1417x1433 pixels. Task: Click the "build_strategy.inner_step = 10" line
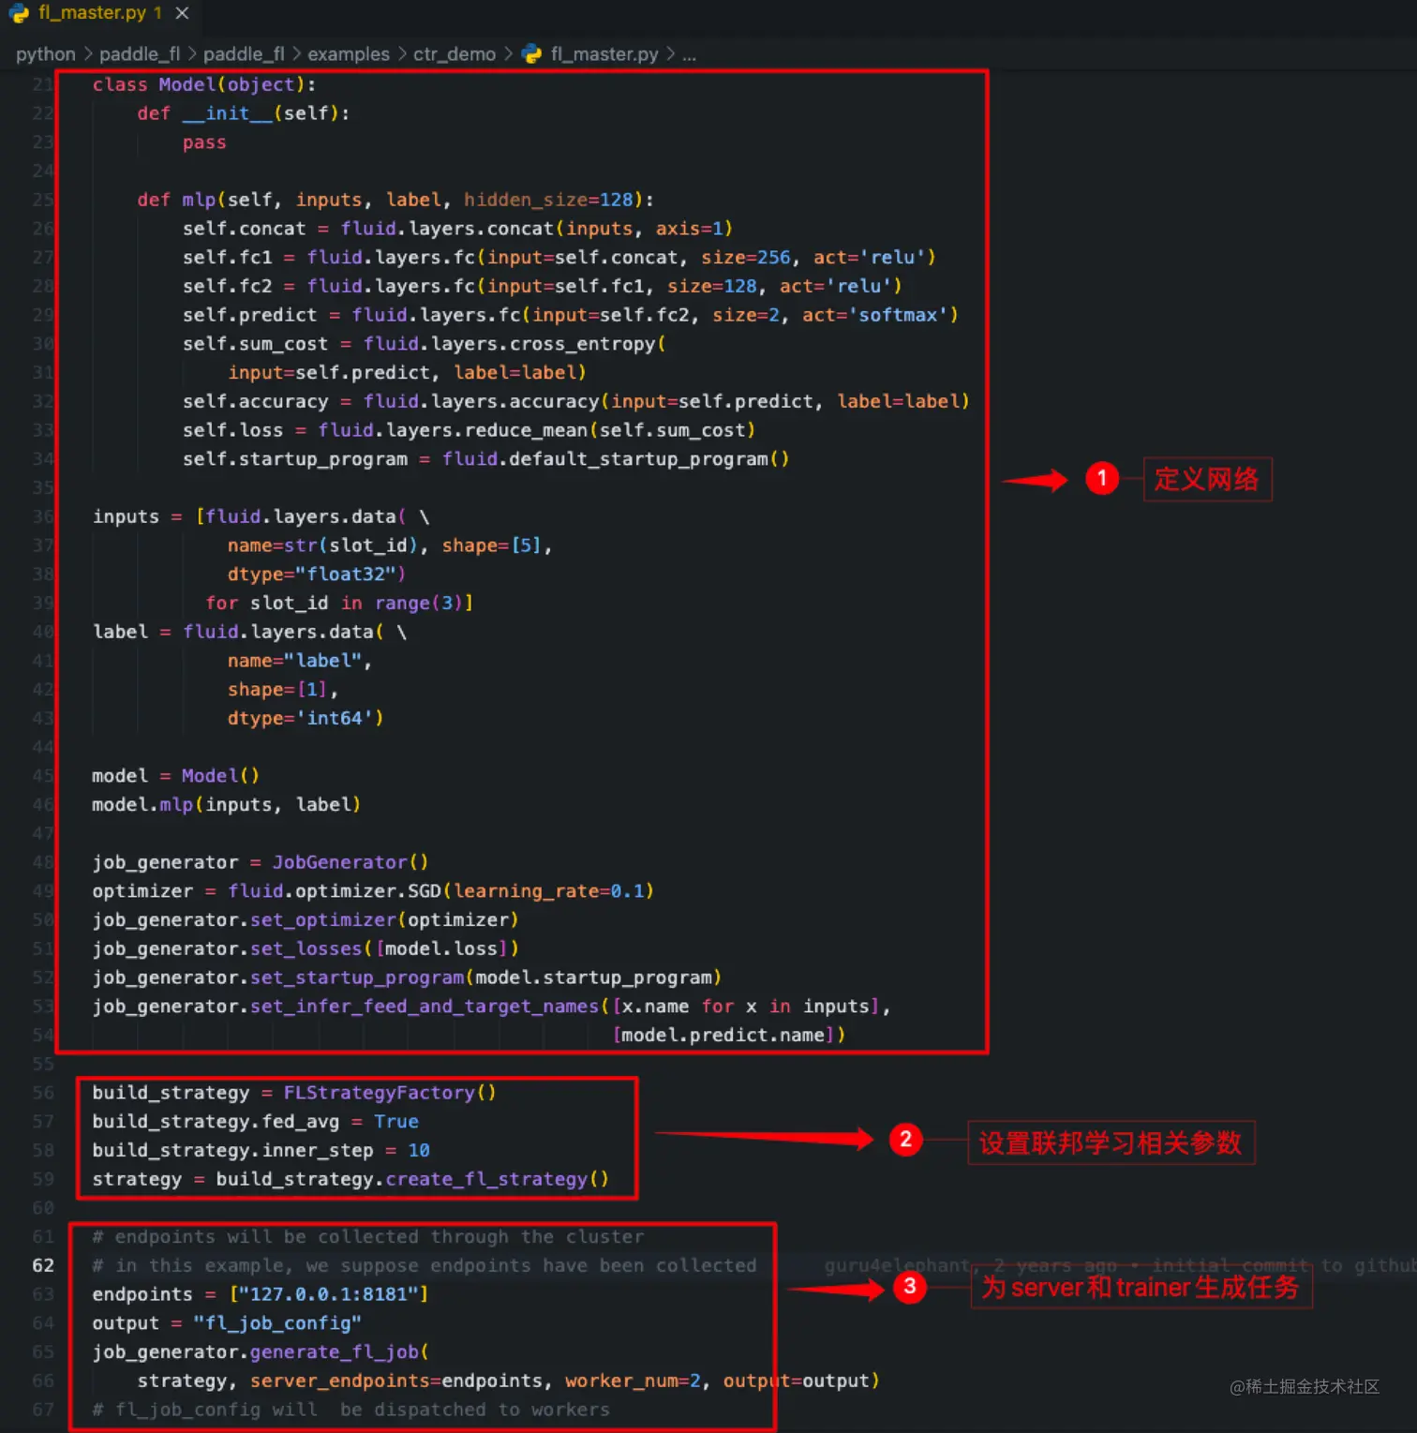[261, 1151]
